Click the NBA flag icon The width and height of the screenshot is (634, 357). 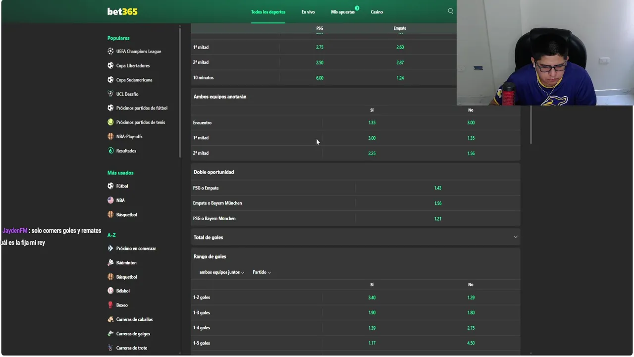click(x=110, y=200)
